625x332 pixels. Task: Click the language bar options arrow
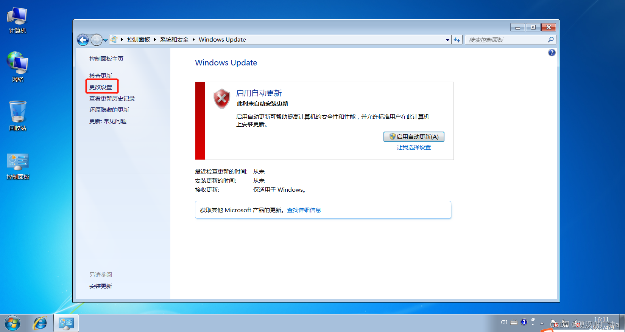pos(533,324)
